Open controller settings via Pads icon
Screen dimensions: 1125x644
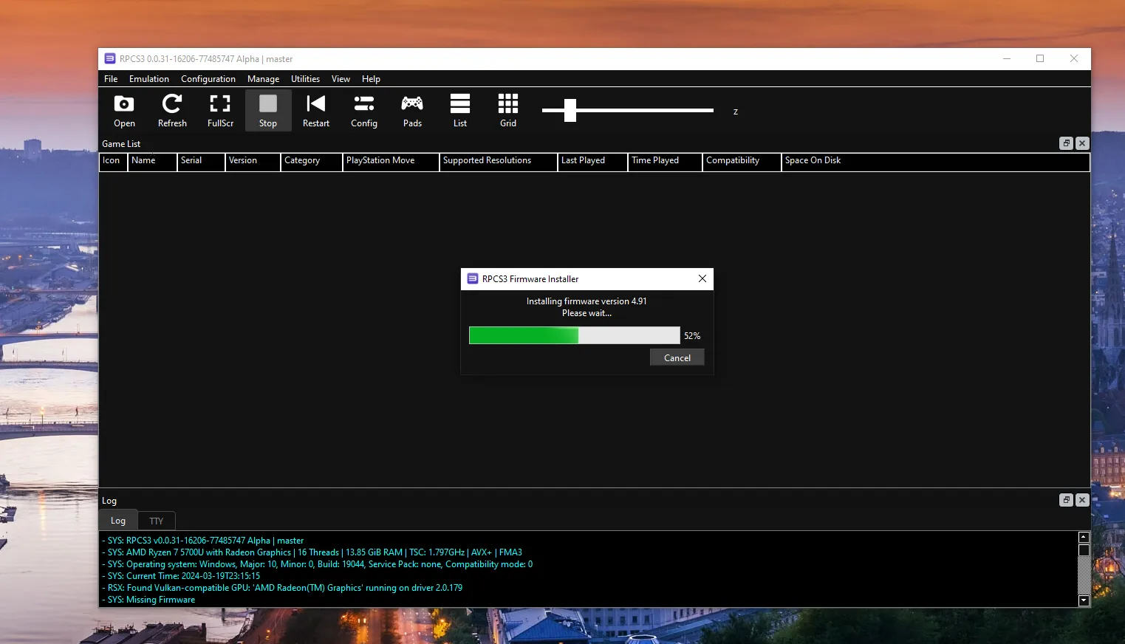click(x=412, y=110)
